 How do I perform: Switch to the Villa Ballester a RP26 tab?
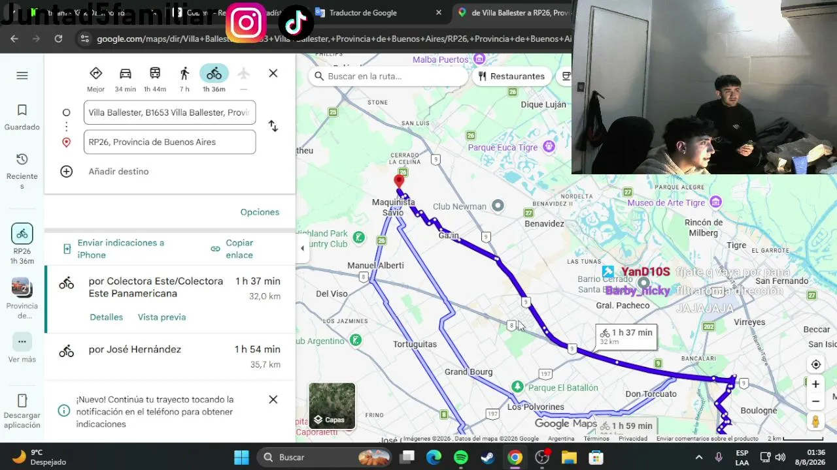(512, 12)
